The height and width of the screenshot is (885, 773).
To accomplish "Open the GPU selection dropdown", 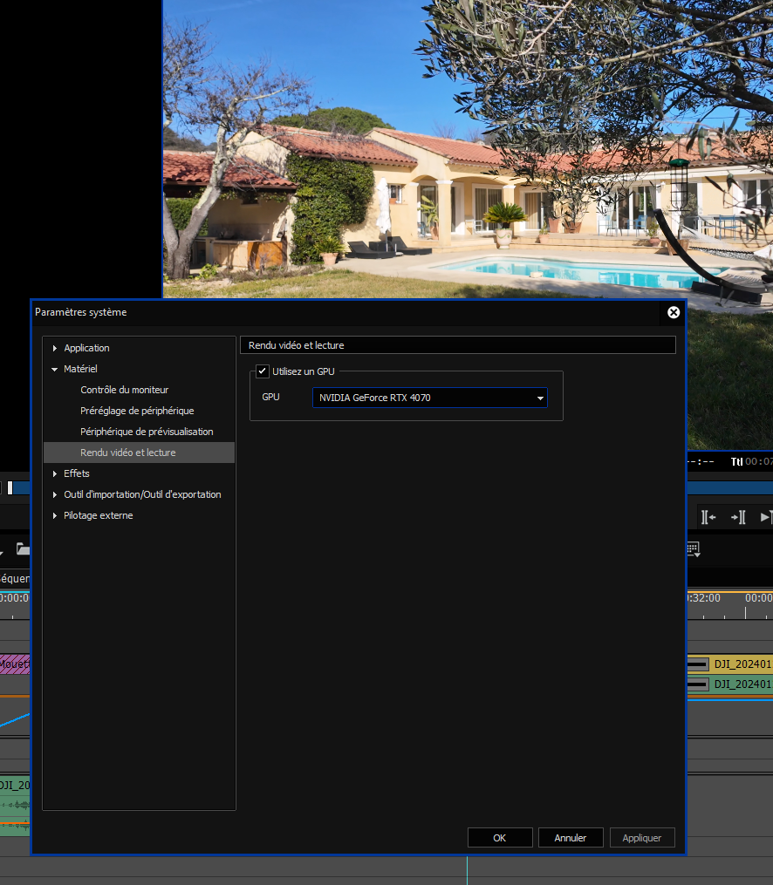I will click(541, 398).
